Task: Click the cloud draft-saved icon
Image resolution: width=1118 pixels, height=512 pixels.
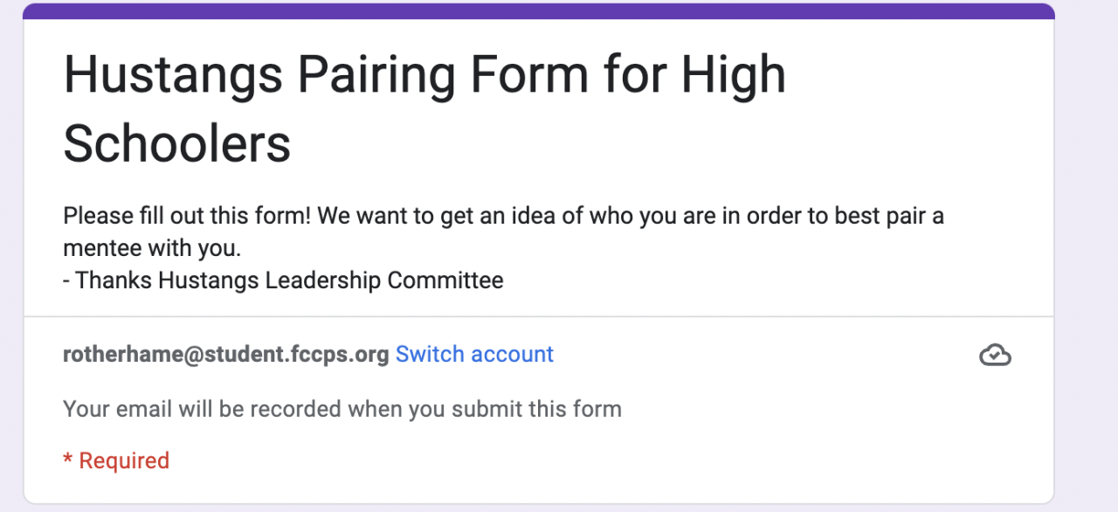Action: [995, 355]
